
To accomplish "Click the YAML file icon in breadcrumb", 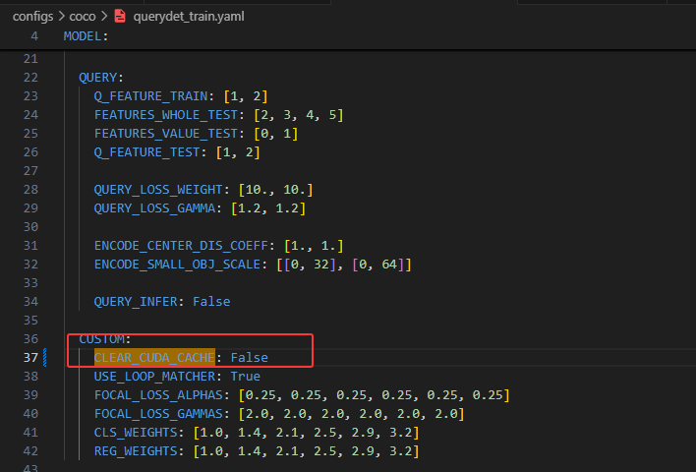I will pos(120,17).
